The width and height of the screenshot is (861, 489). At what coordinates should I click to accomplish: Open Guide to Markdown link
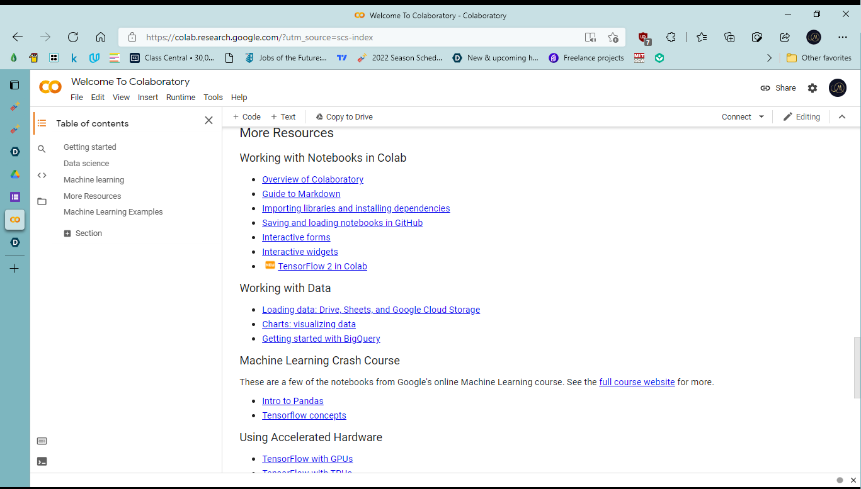[301, 194]
